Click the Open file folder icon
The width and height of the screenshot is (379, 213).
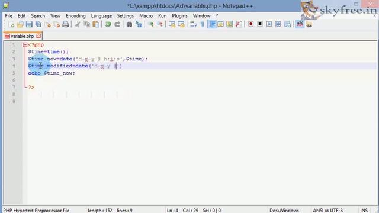pos(20,24)
